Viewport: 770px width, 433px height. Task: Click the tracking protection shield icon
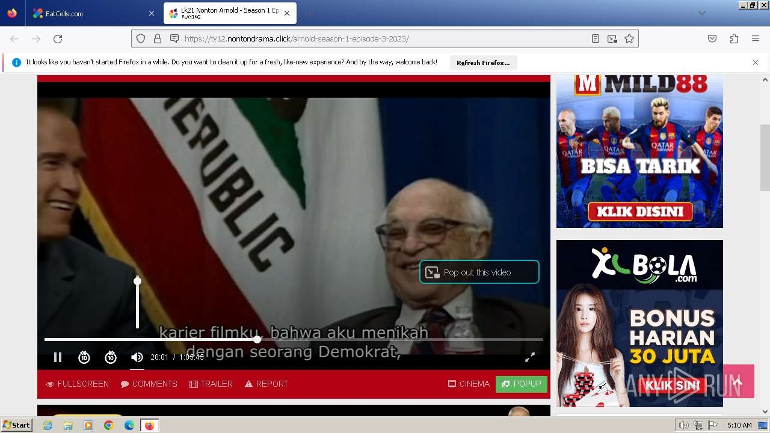(x=141, y=38)
